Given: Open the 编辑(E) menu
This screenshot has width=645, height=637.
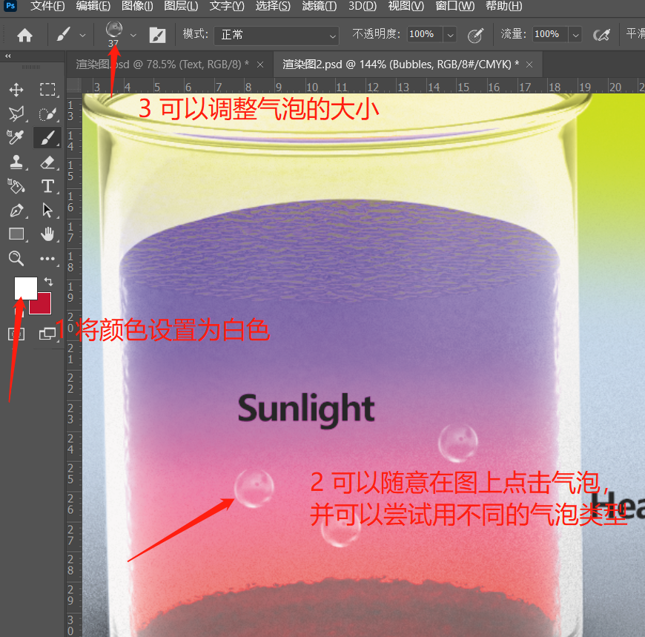Looking at the screenshot, I should pyautogui.click(x=93, y=6).
